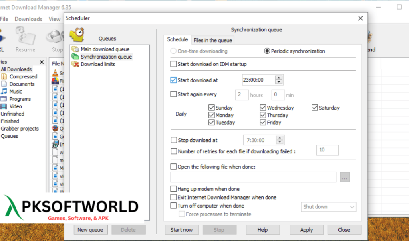Close the Scheduler dialog with X
The image size is (409, 241).
[x=361, y=18]
